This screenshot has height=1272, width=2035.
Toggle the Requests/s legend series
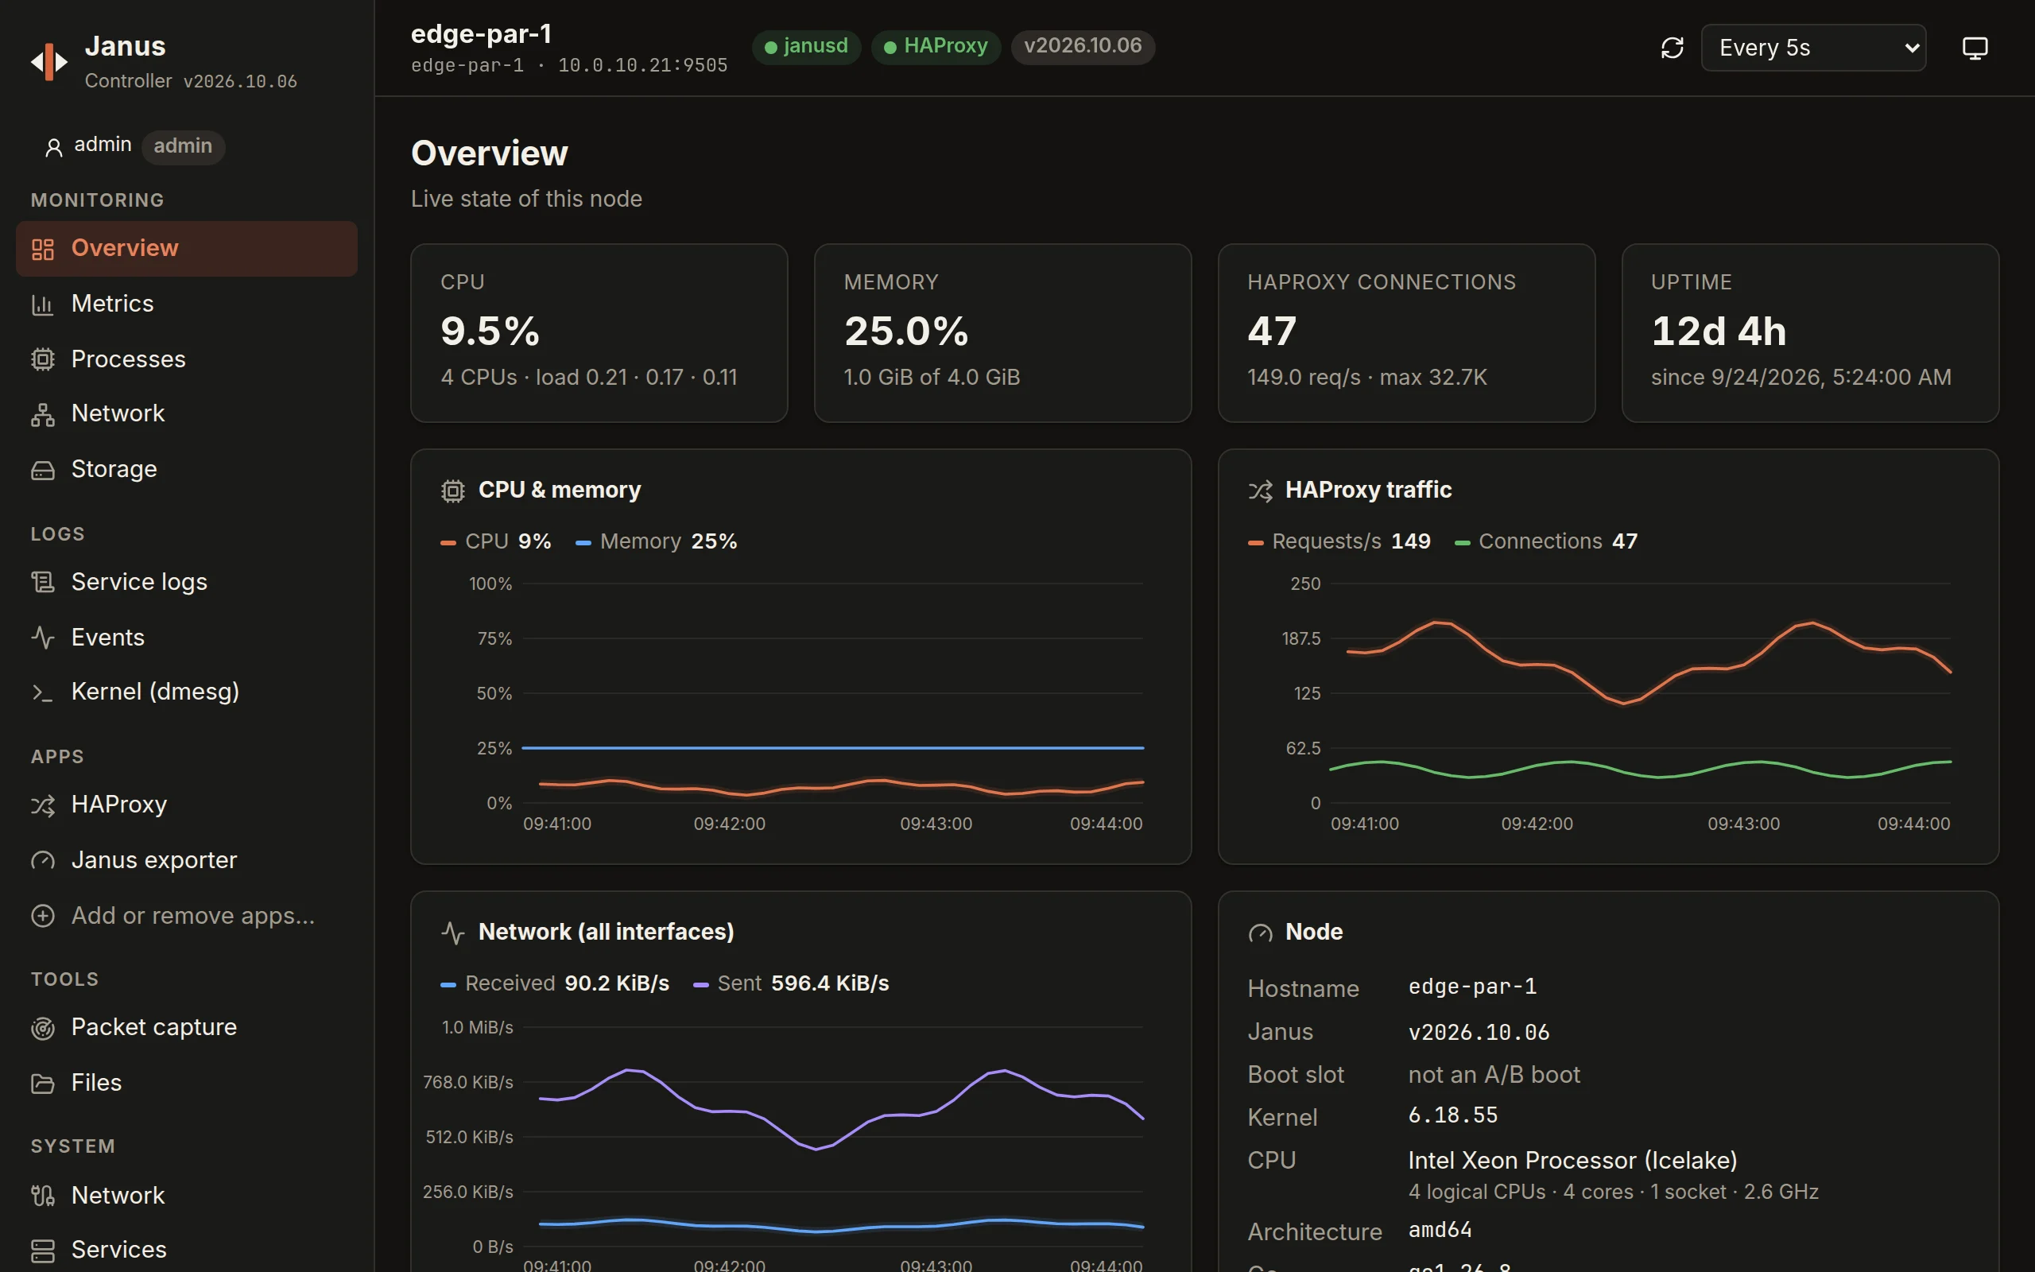1339,541
